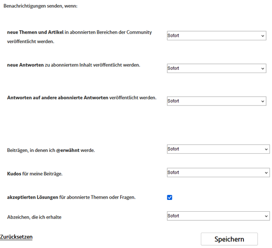
Task: Uncheck the akzeptierten Lösungen checkbox
Action: tap(170, 197)
